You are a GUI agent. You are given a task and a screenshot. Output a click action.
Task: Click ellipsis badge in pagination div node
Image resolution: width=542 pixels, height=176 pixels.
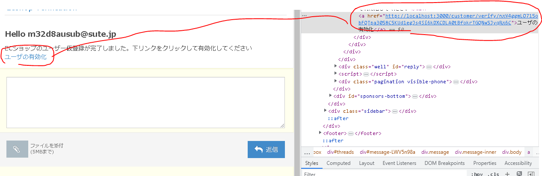pyautogui.click(x=456, y=82)
